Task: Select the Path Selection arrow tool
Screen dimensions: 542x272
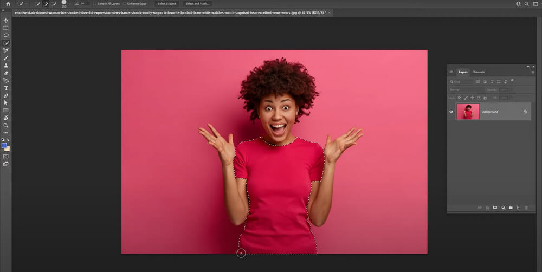Action: [6, 103]
